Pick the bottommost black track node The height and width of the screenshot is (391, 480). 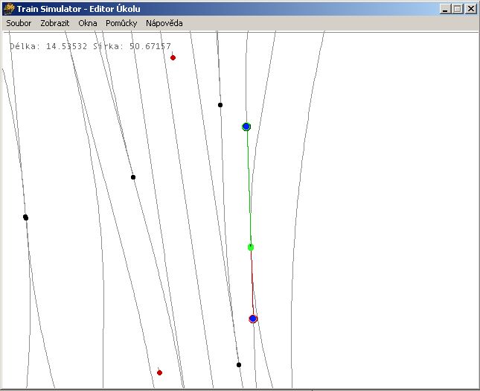[239, 365]
